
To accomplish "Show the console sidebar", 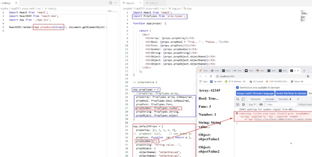I will pyautogui.click(x=238, y=105).
